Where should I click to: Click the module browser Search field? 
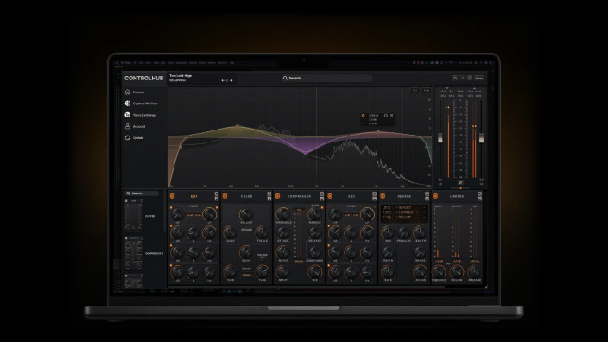[142, 193]
